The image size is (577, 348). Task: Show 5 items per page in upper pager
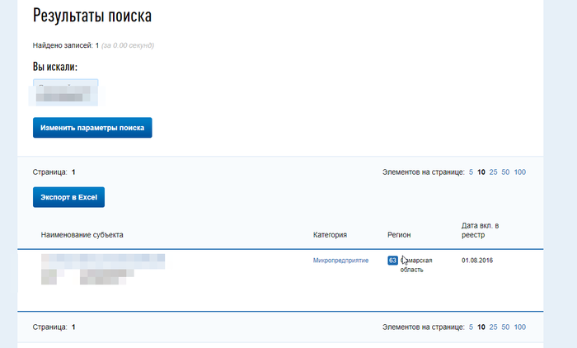tap(471, 172)
